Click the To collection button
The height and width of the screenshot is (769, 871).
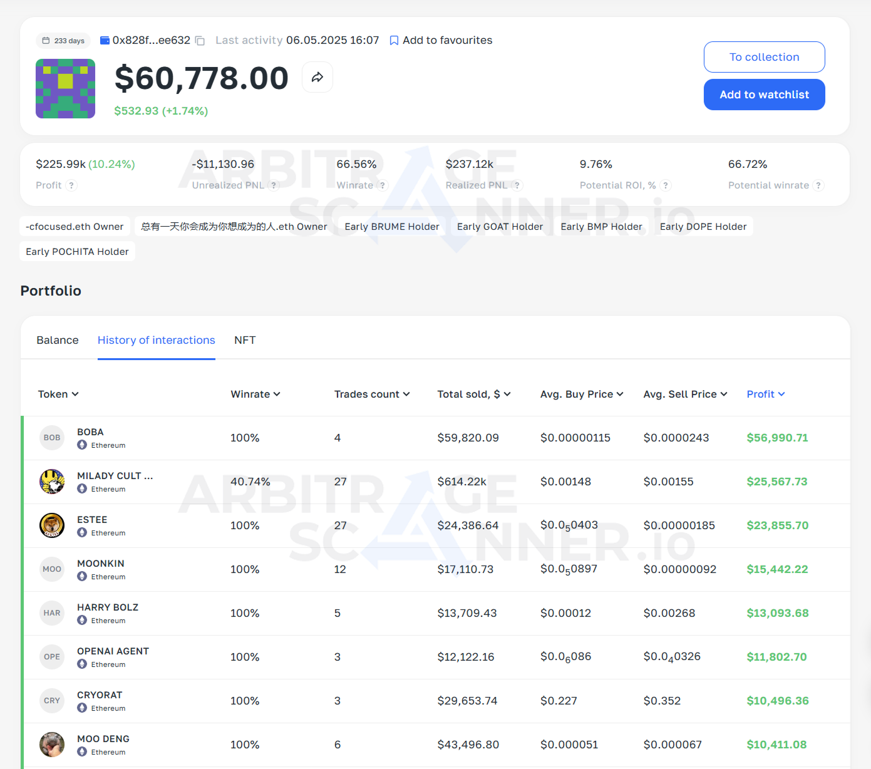[765, 57]
